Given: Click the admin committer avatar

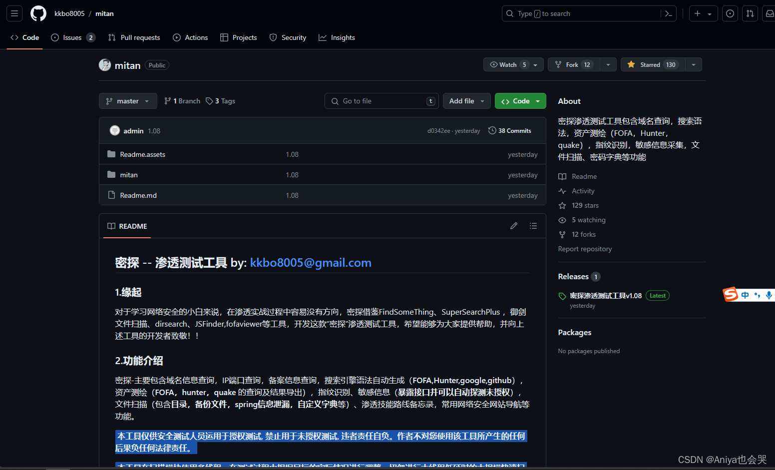Looking at the screenshot, I should (115, 130).
